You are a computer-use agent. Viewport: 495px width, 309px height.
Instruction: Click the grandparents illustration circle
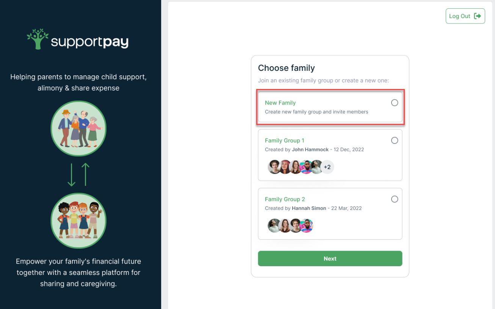coord(78,129)
